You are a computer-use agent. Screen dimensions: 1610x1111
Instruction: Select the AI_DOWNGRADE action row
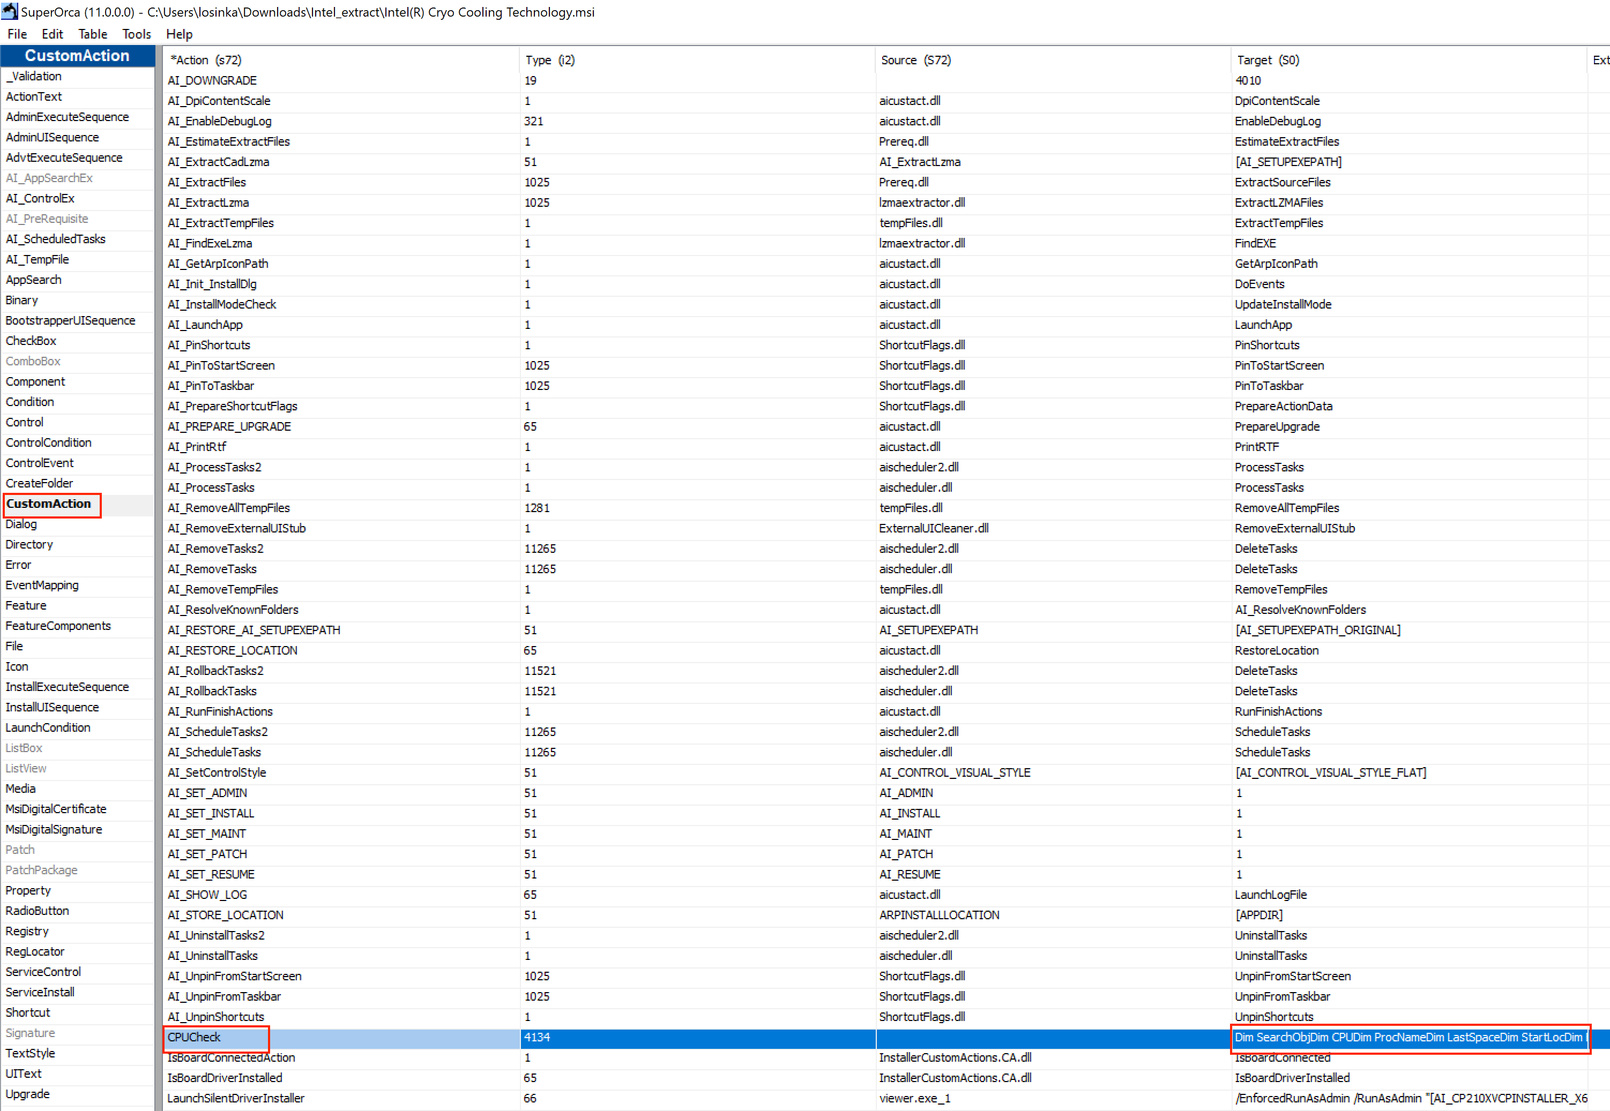[x=212, y=81]
